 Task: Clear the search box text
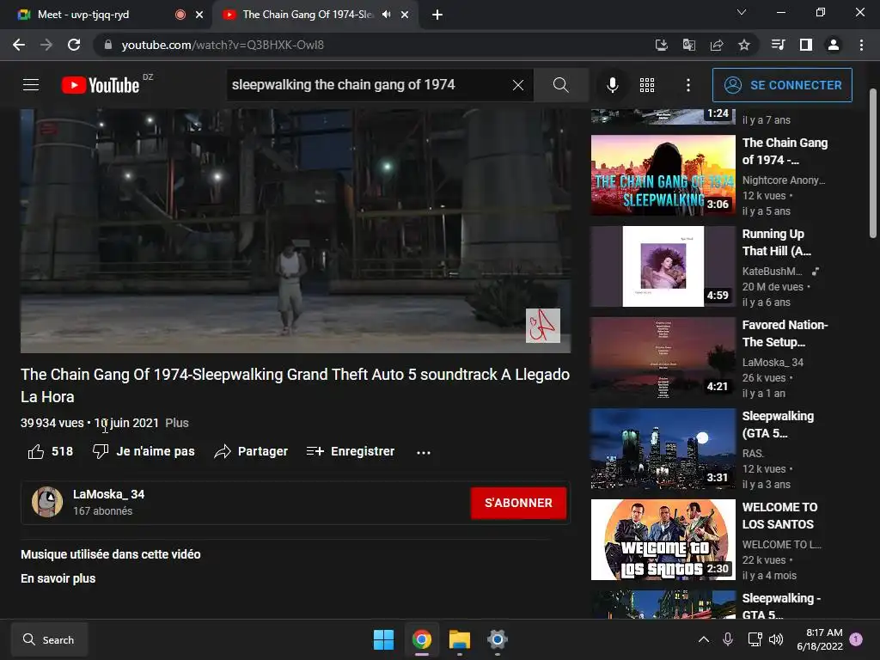[518, 85]
